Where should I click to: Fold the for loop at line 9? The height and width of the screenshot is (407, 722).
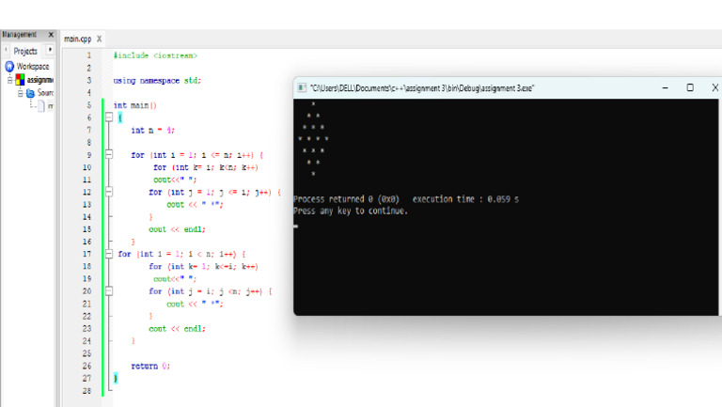coord(109,155)
